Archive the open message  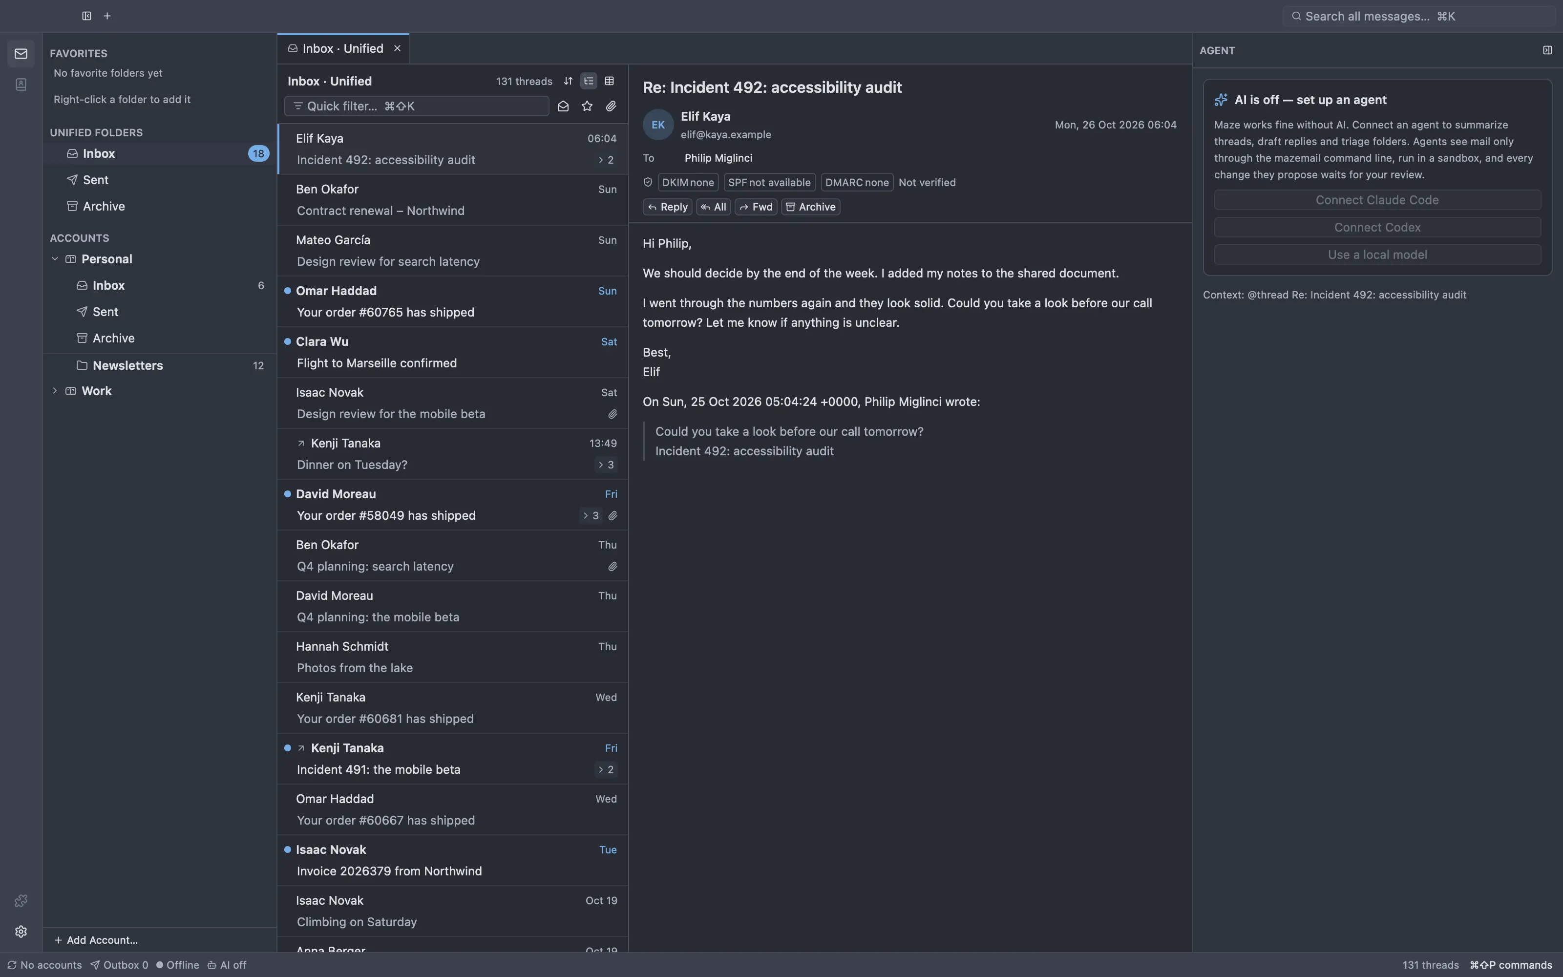(811, 208)
